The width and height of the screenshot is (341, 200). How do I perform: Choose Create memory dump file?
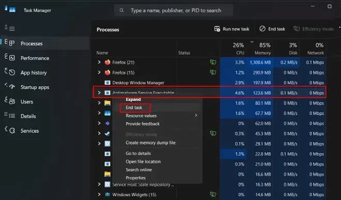150,143
